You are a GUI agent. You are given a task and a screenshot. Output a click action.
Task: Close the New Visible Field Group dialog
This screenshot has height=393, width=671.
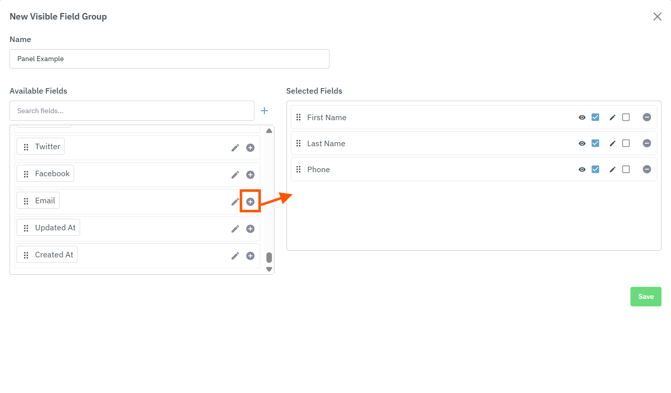click(657, 17)
